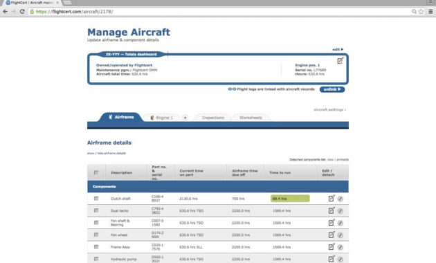Close the FlightCert browser tab
The height and width of the screenshot is (263, 436).
point(57,3)
